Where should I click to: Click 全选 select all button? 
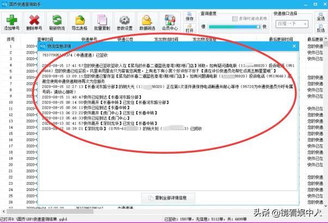pyautogui.click(x=321, y=16)
